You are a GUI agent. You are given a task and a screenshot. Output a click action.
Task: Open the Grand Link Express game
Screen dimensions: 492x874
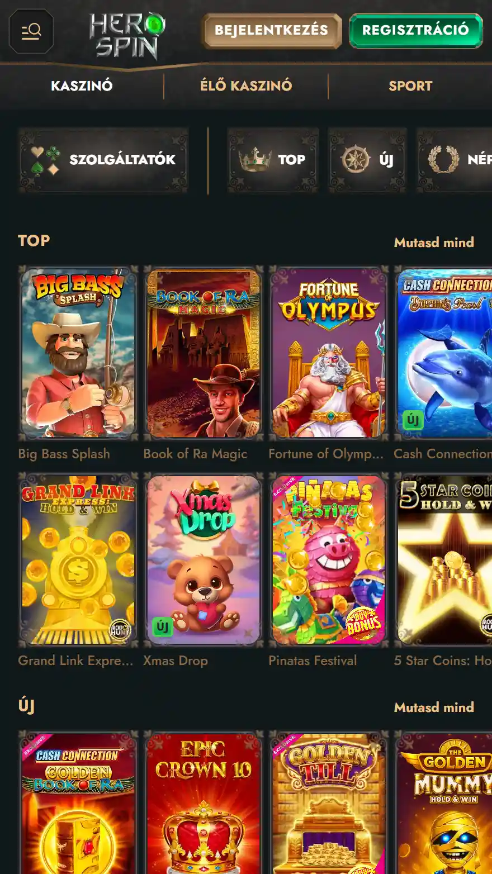(x=78, y=560)
